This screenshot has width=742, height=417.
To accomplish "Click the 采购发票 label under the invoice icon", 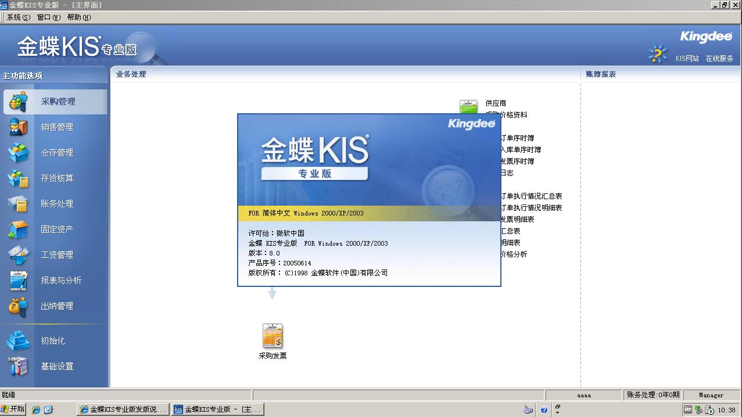I will click(x=273, y=356).
